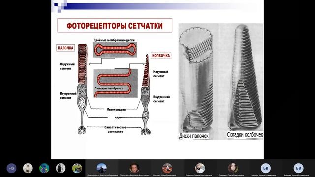Select the participant avatar with white figure
Image resolution: width=315 pixels, height=177 pixels.
tap(28, 168)
